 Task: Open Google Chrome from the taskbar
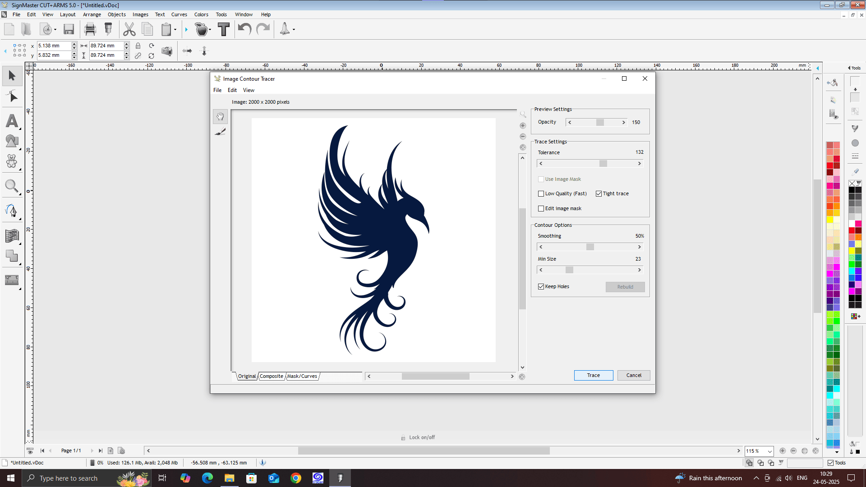point(296,478)
